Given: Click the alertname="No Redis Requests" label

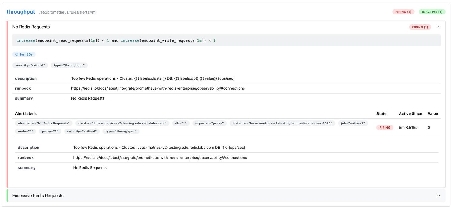Looking at the screenshot, I should pyautogui.click(x=44, y=123).
